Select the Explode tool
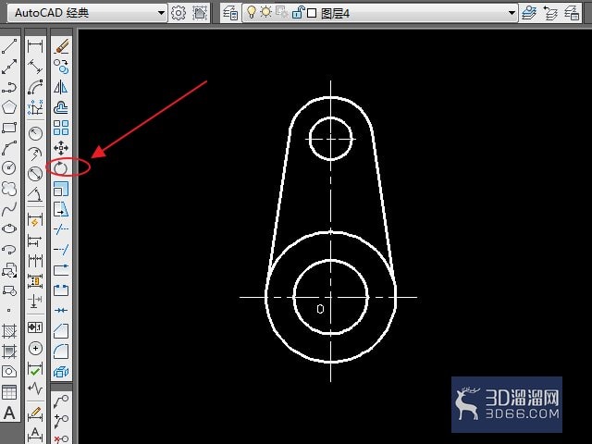This screenshot has height=444, width=592. 61,372
